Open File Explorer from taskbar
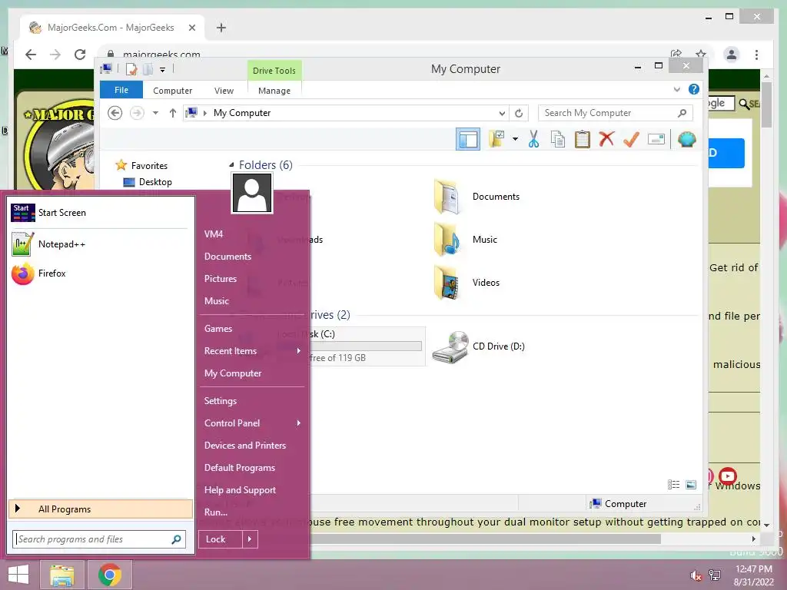This screenshot has height=590, width=787. tap(61, 575)
